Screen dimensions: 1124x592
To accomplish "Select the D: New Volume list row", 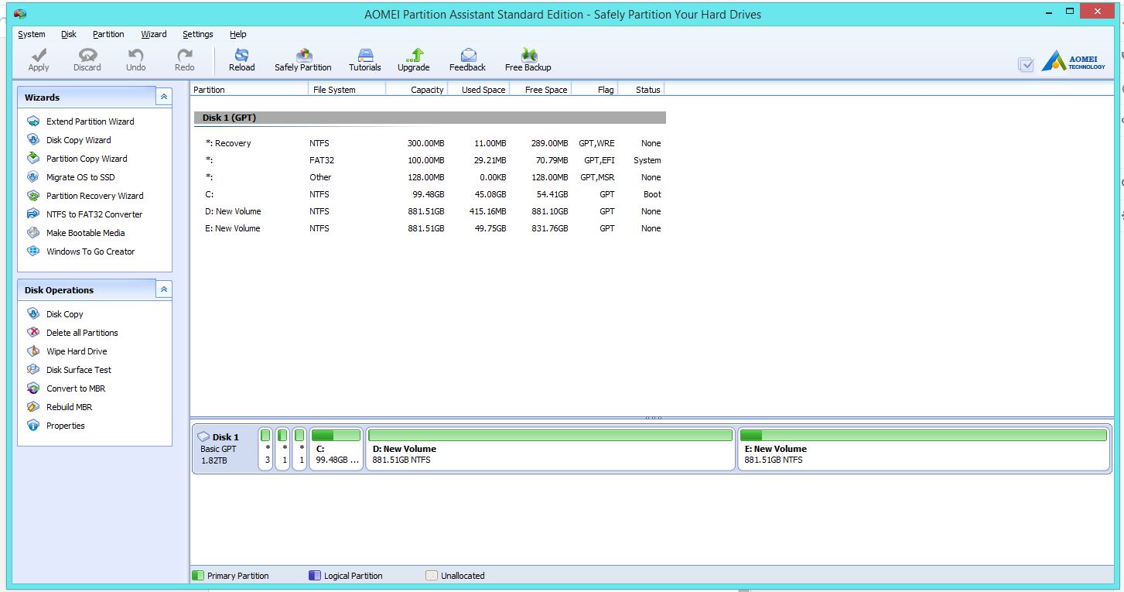I will click(x=430, y=211).
